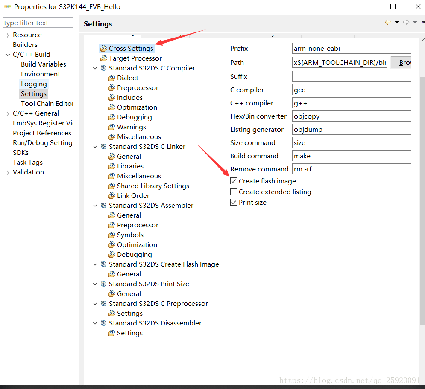
Task: Click the Create Flash Image gear icon
Action: [103, 264]
